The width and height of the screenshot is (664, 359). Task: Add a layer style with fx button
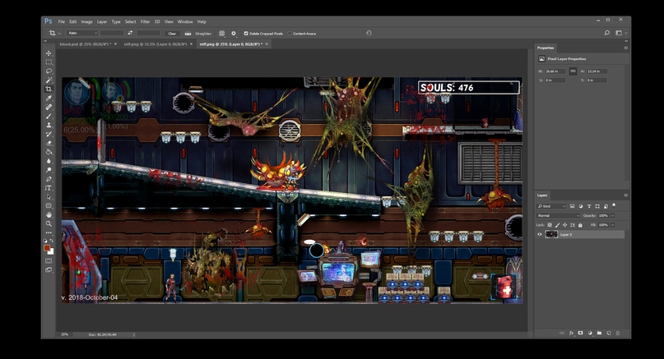click(x=571, y=334)
